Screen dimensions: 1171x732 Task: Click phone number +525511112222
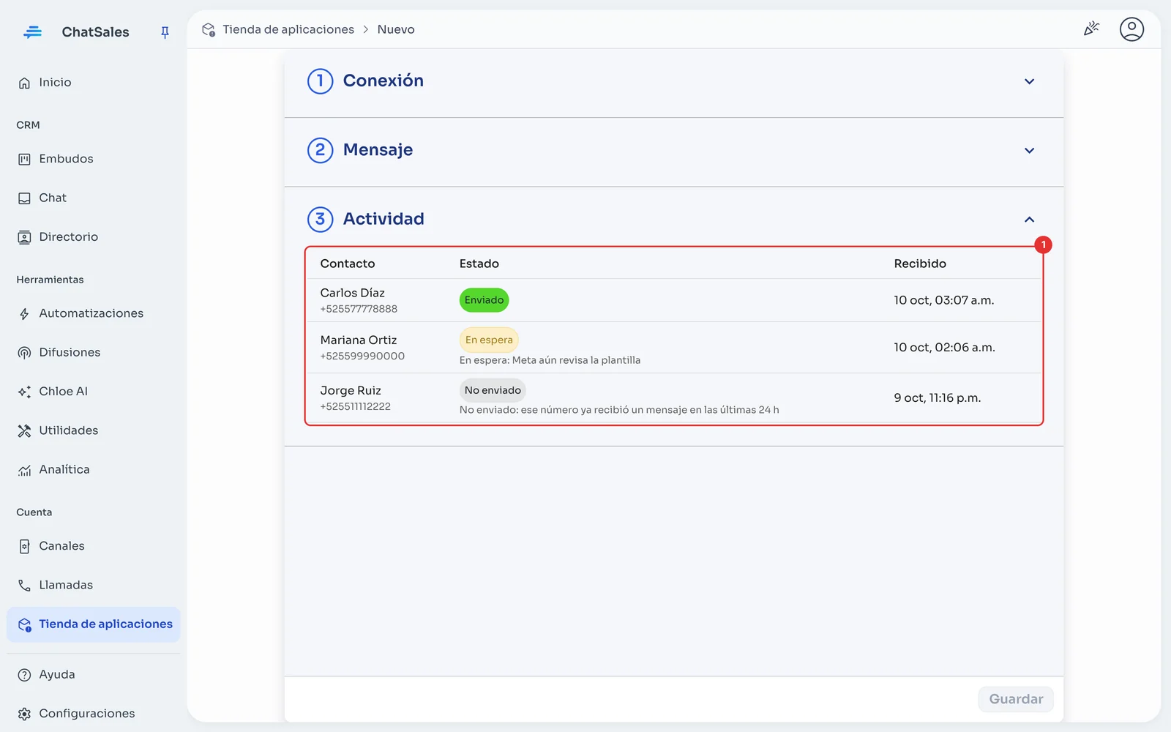click(x=355, y=406)
